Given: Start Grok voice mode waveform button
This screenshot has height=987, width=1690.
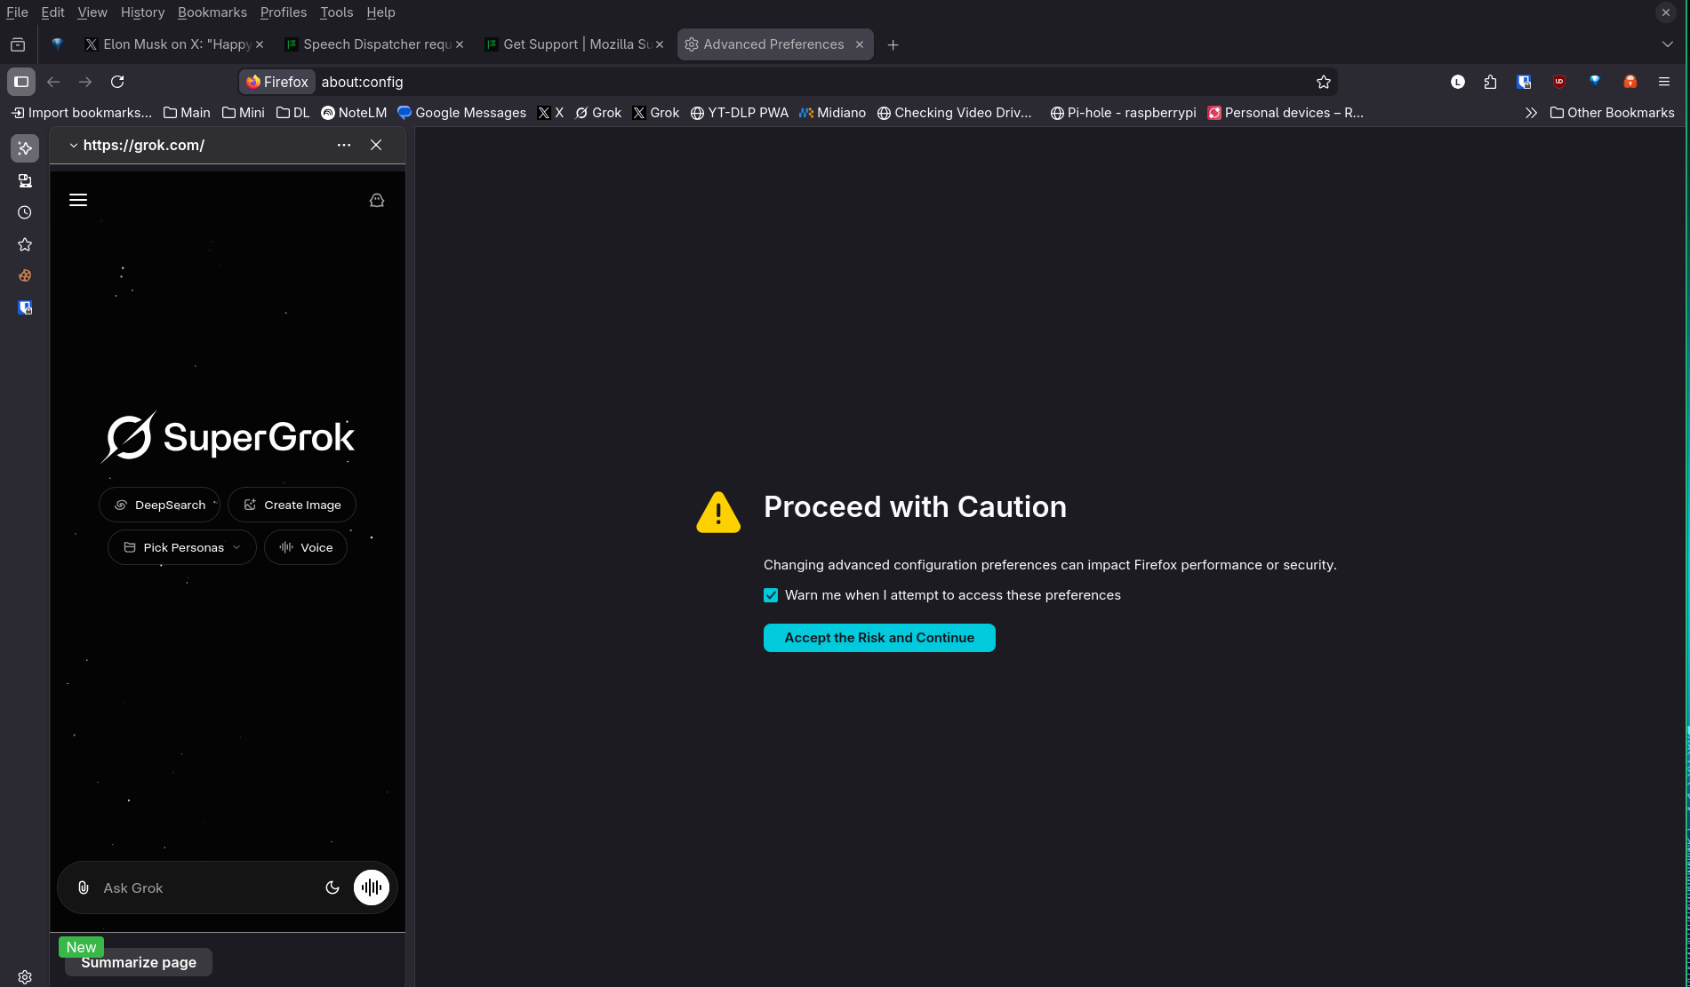Looking at the screenshot, I should coord(372,888).
